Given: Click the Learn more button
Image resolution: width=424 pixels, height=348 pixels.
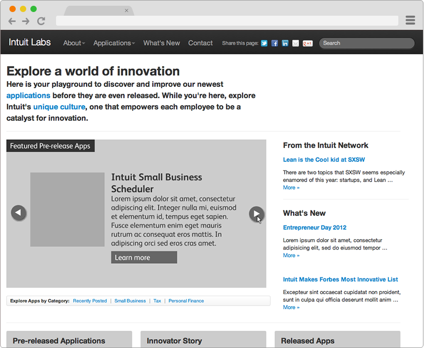Looking at the screenshot, I should (144, 257).
